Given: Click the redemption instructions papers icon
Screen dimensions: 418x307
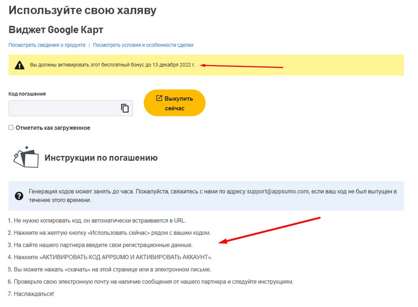Looking at the screenshot, I should click(x=26, y=157).
